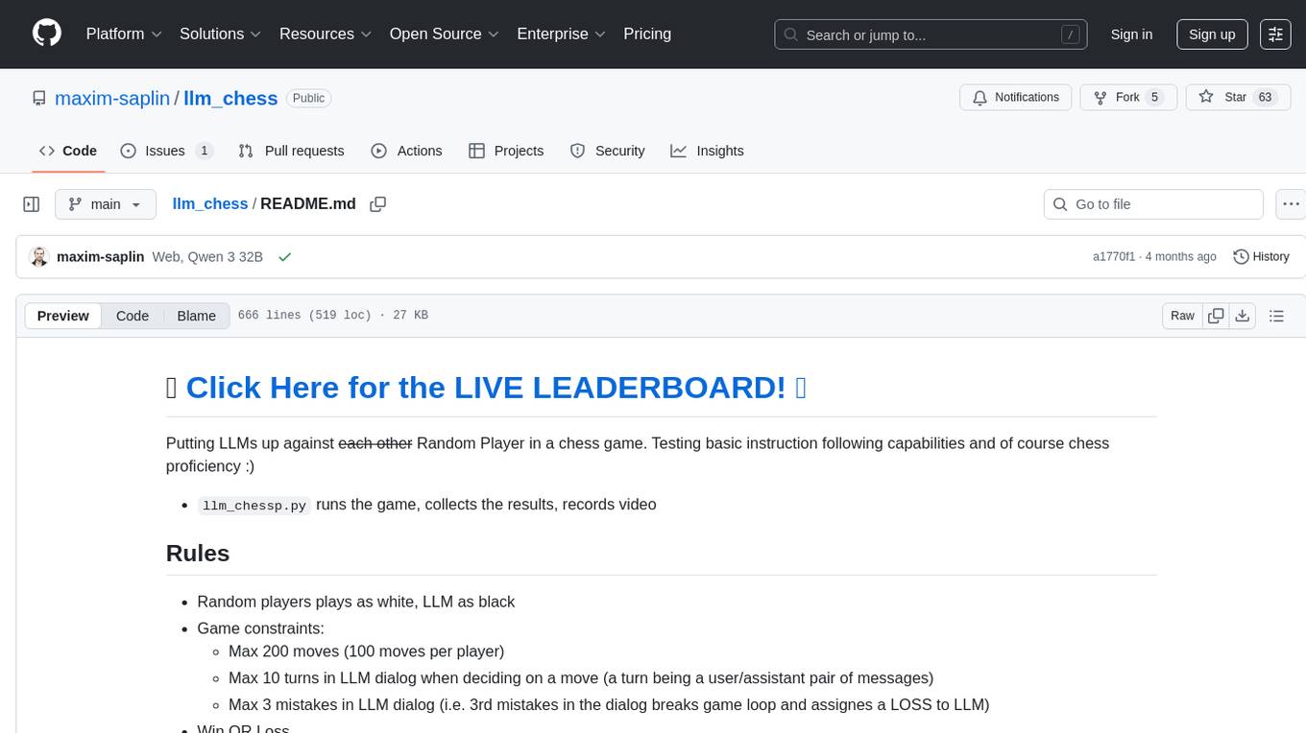Open the Web, Qwen 3 32B commit message
1306x733 pixels.
[207, 256]
